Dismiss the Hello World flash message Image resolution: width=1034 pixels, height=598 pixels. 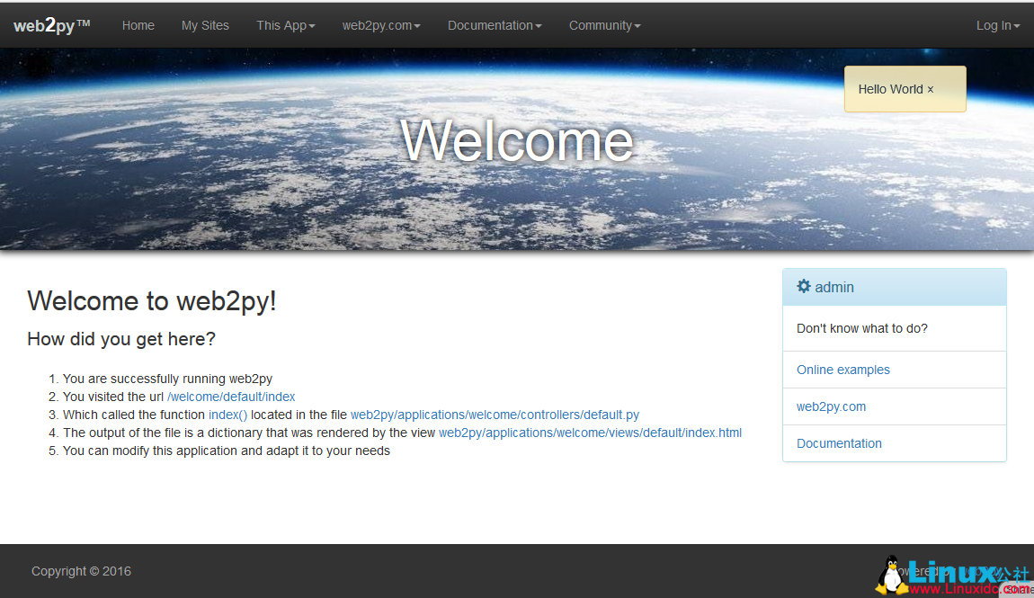[931, 90]
